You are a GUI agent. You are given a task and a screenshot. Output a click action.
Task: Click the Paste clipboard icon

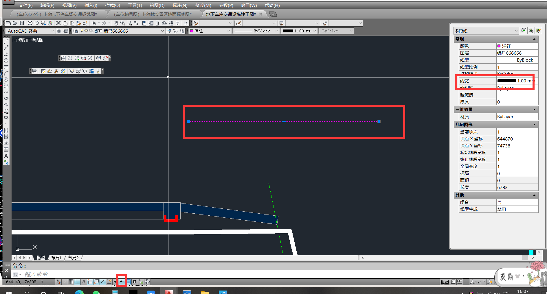72,23
